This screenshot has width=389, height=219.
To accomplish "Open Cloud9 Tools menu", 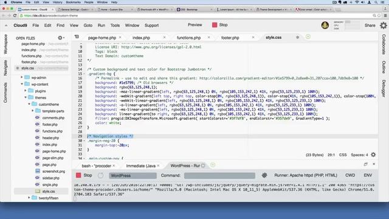I will tap(115, 26).
